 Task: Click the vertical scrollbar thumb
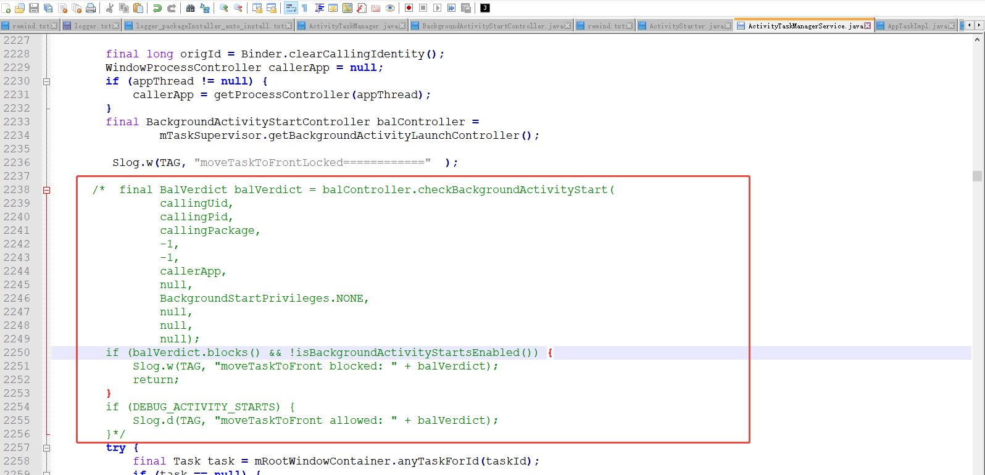(977, 176)
